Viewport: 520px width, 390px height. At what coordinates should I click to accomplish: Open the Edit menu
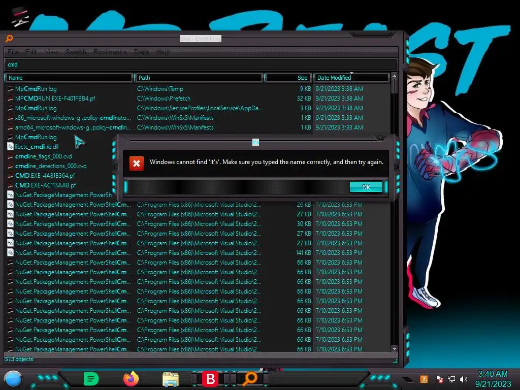(31, 52)
